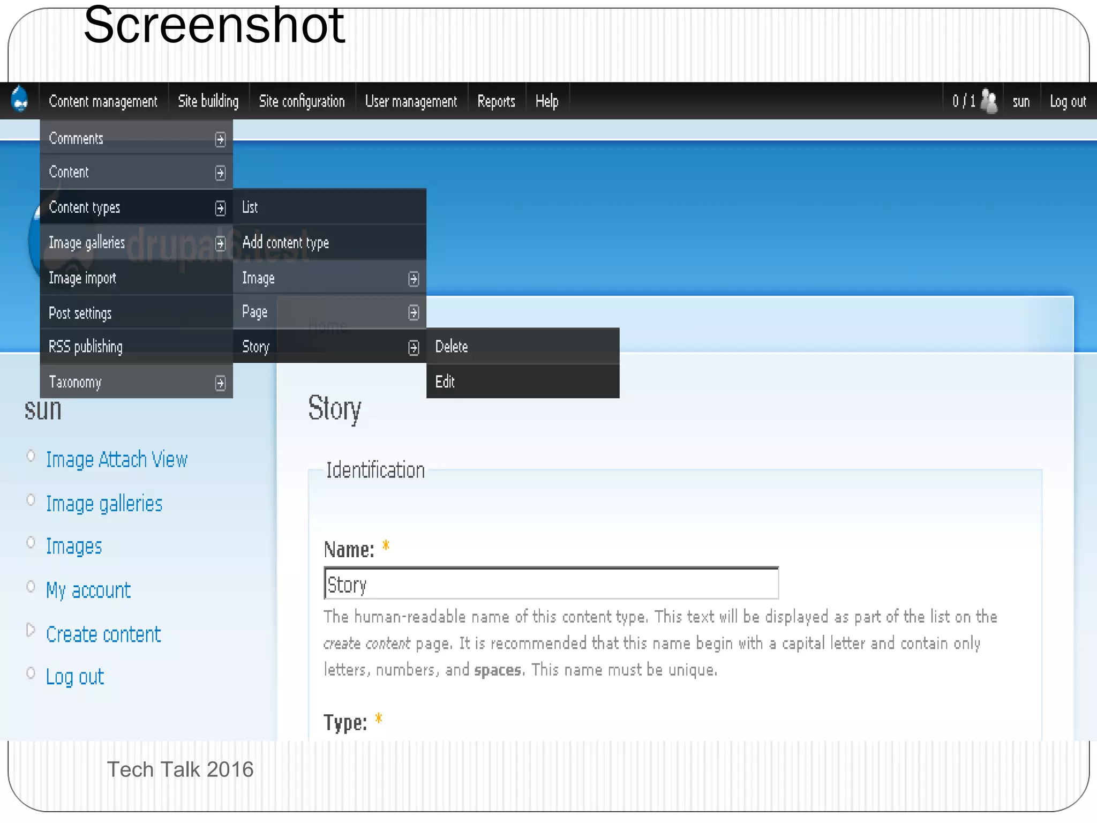Choose Edit for Story content type
The image size is (1097, 823).
tap(523, 381)
